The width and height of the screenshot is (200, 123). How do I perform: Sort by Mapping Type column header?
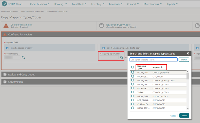pos(141,67)
